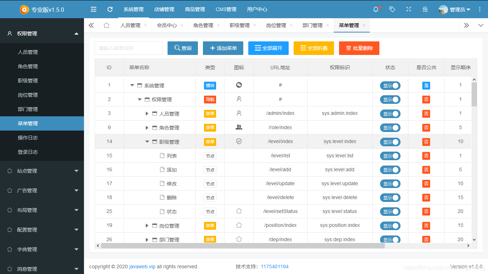
Task: Select 操作日志 in the sidebar
Action: point(42,138)
